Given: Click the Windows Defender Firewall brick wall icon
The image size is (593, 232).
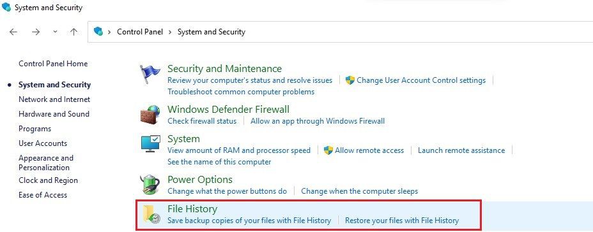Looking at the screenshot, I should pyautogui.click(x=151, y=114).
